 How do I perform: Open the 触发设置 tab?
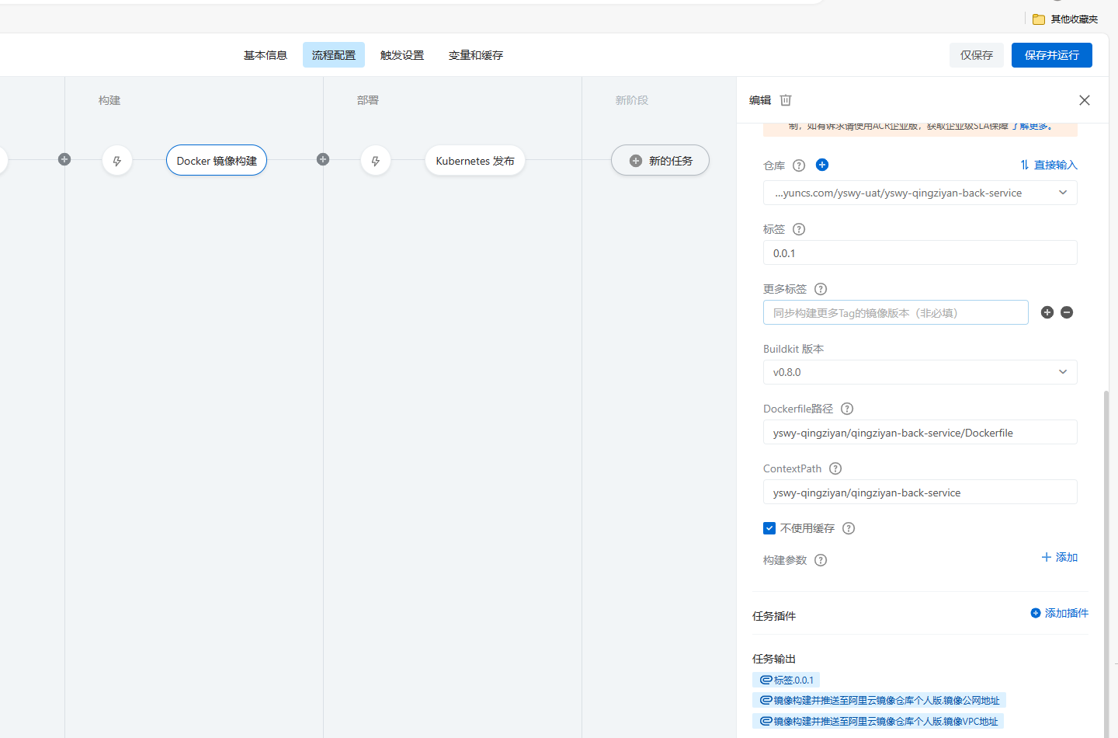click(402, 55)
